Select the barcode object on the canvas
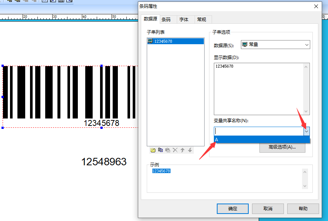This screenshot has height=221, width=328. [70, 92]
